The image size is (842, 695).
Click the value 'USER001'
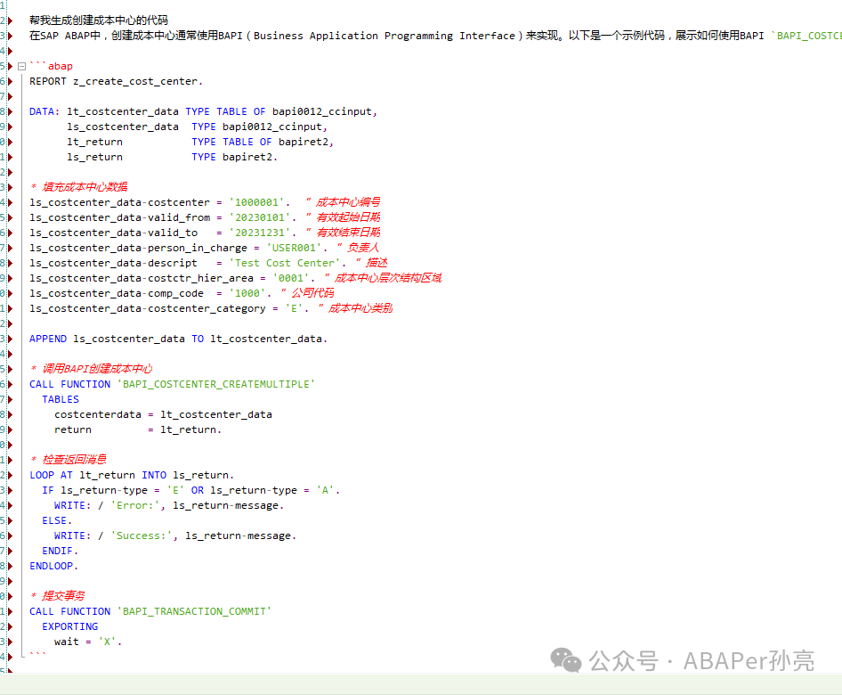[295, 248]
